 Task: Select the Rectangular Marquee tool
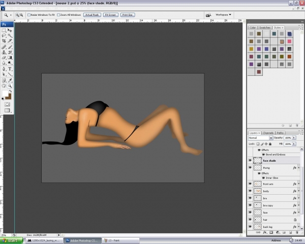tap(4, 30)
